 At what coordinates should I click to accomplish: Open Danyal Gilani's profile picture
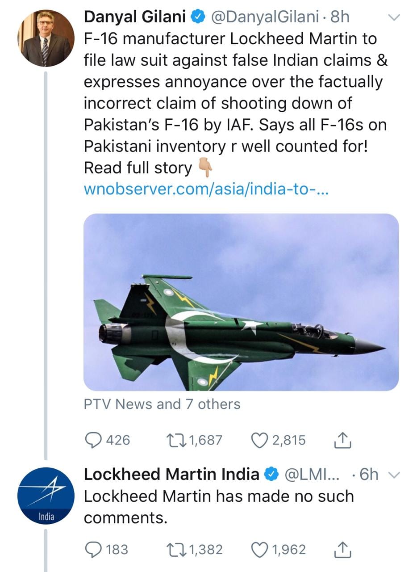pyautogui.click(x=46, y=38)
